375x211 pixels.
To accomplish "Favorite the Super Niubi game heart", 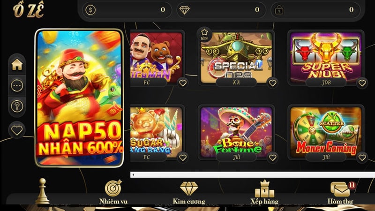I will pos(362,83).
